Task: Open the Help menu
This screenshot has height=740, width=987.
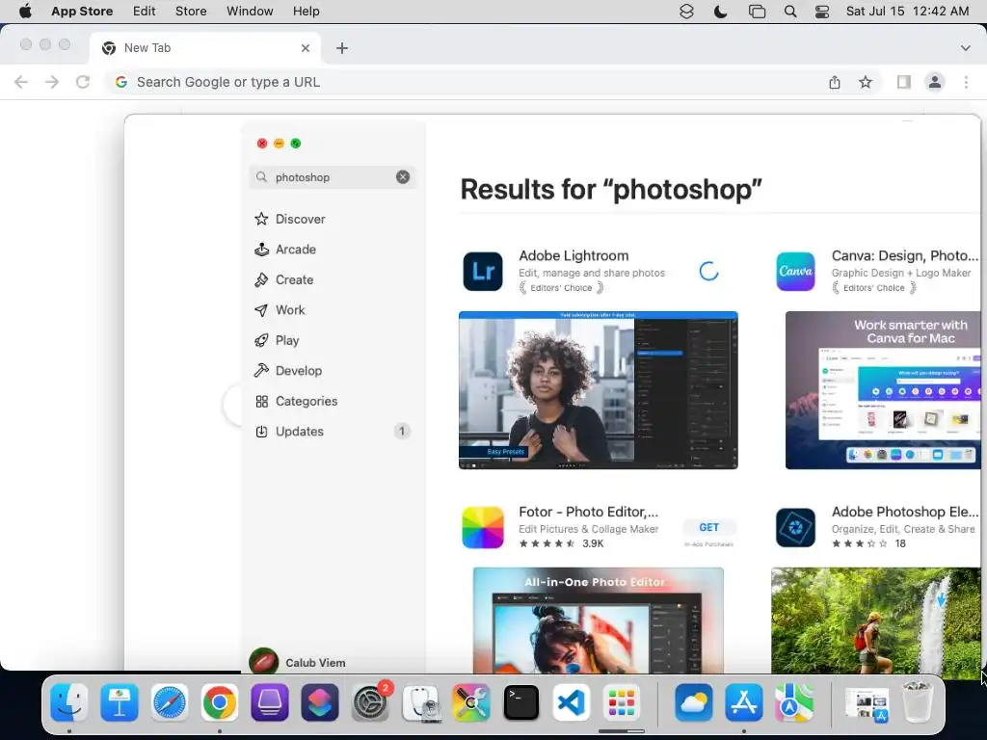Action: pos(306,12)
